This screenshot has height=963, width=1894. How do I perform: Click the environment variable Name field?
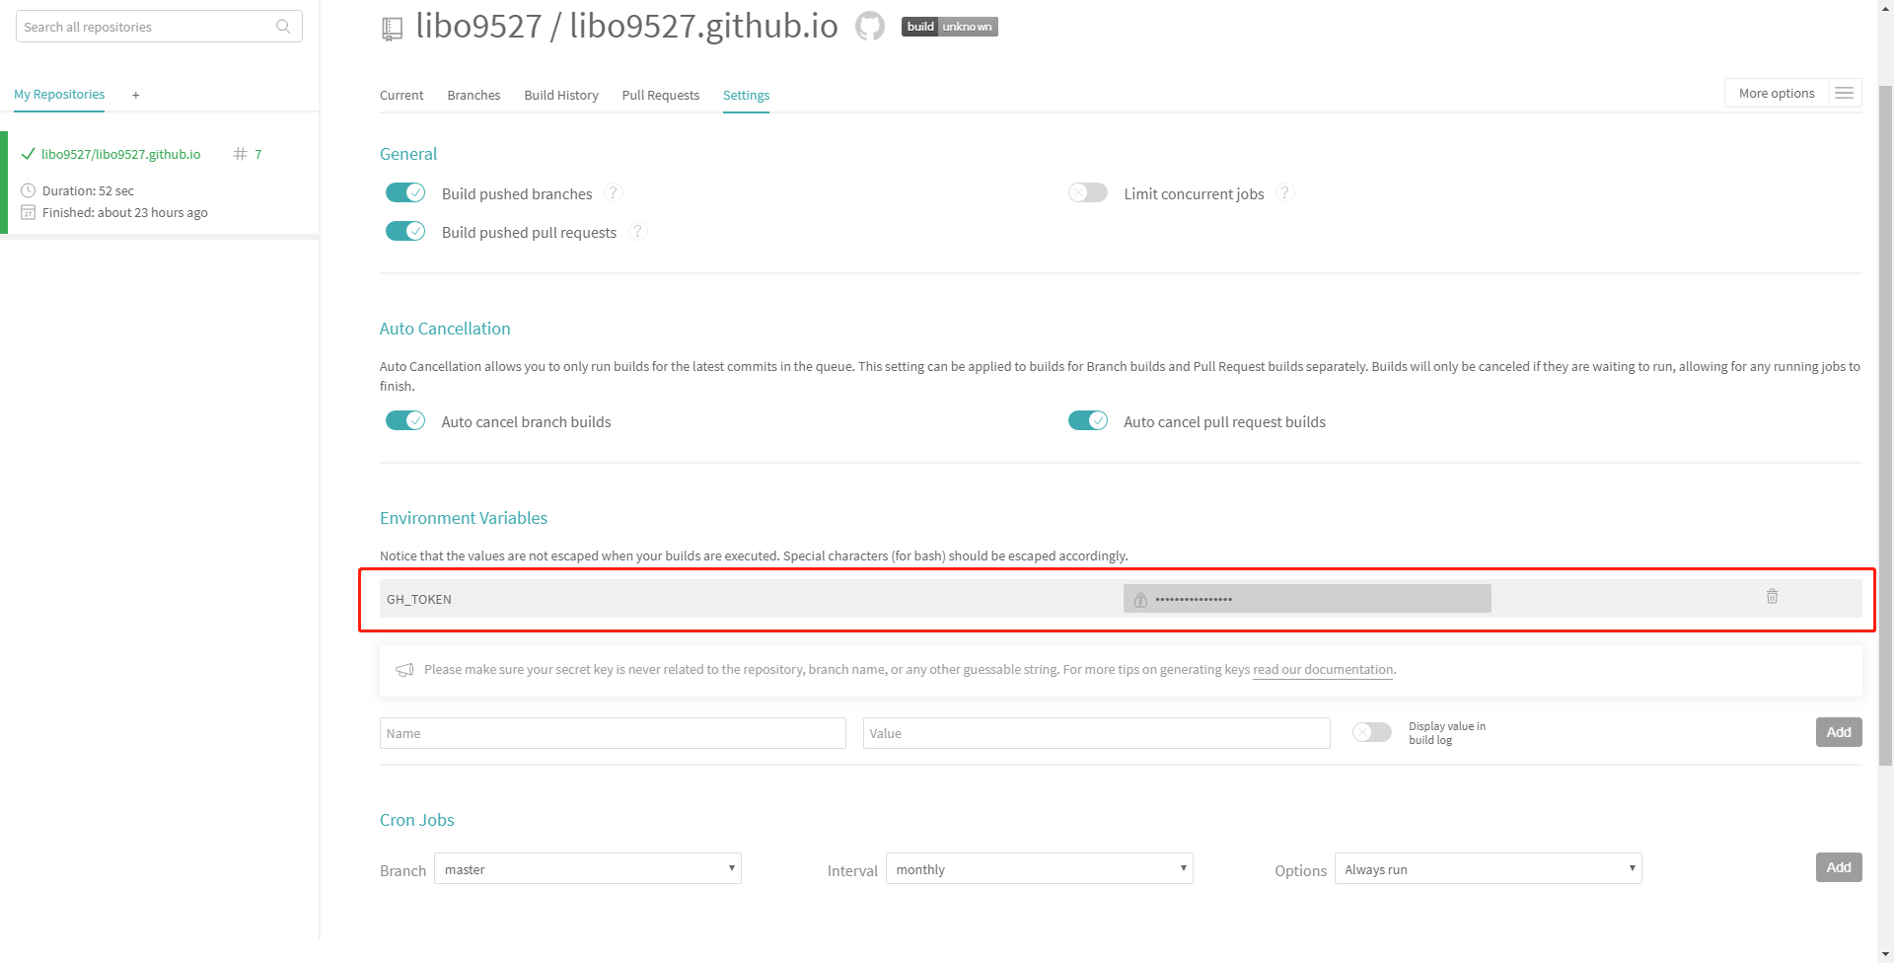click(613, 733)
